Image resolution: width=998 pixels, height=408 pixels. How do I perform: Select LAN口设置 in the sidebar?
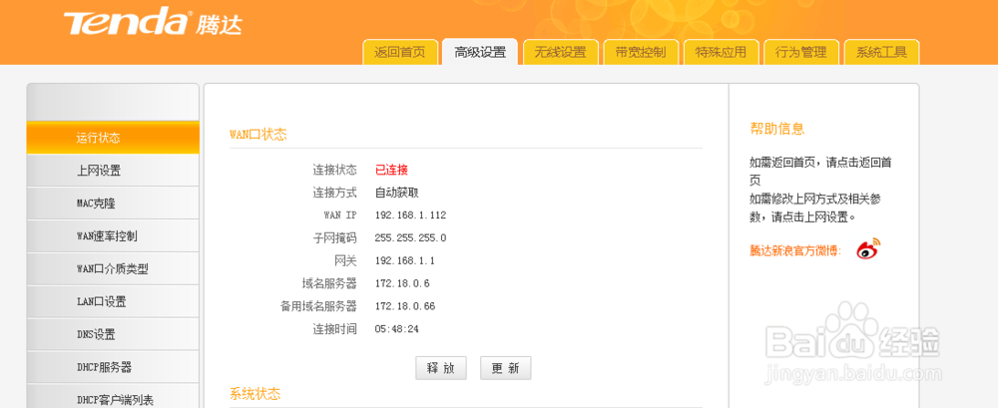click(113, 301)
